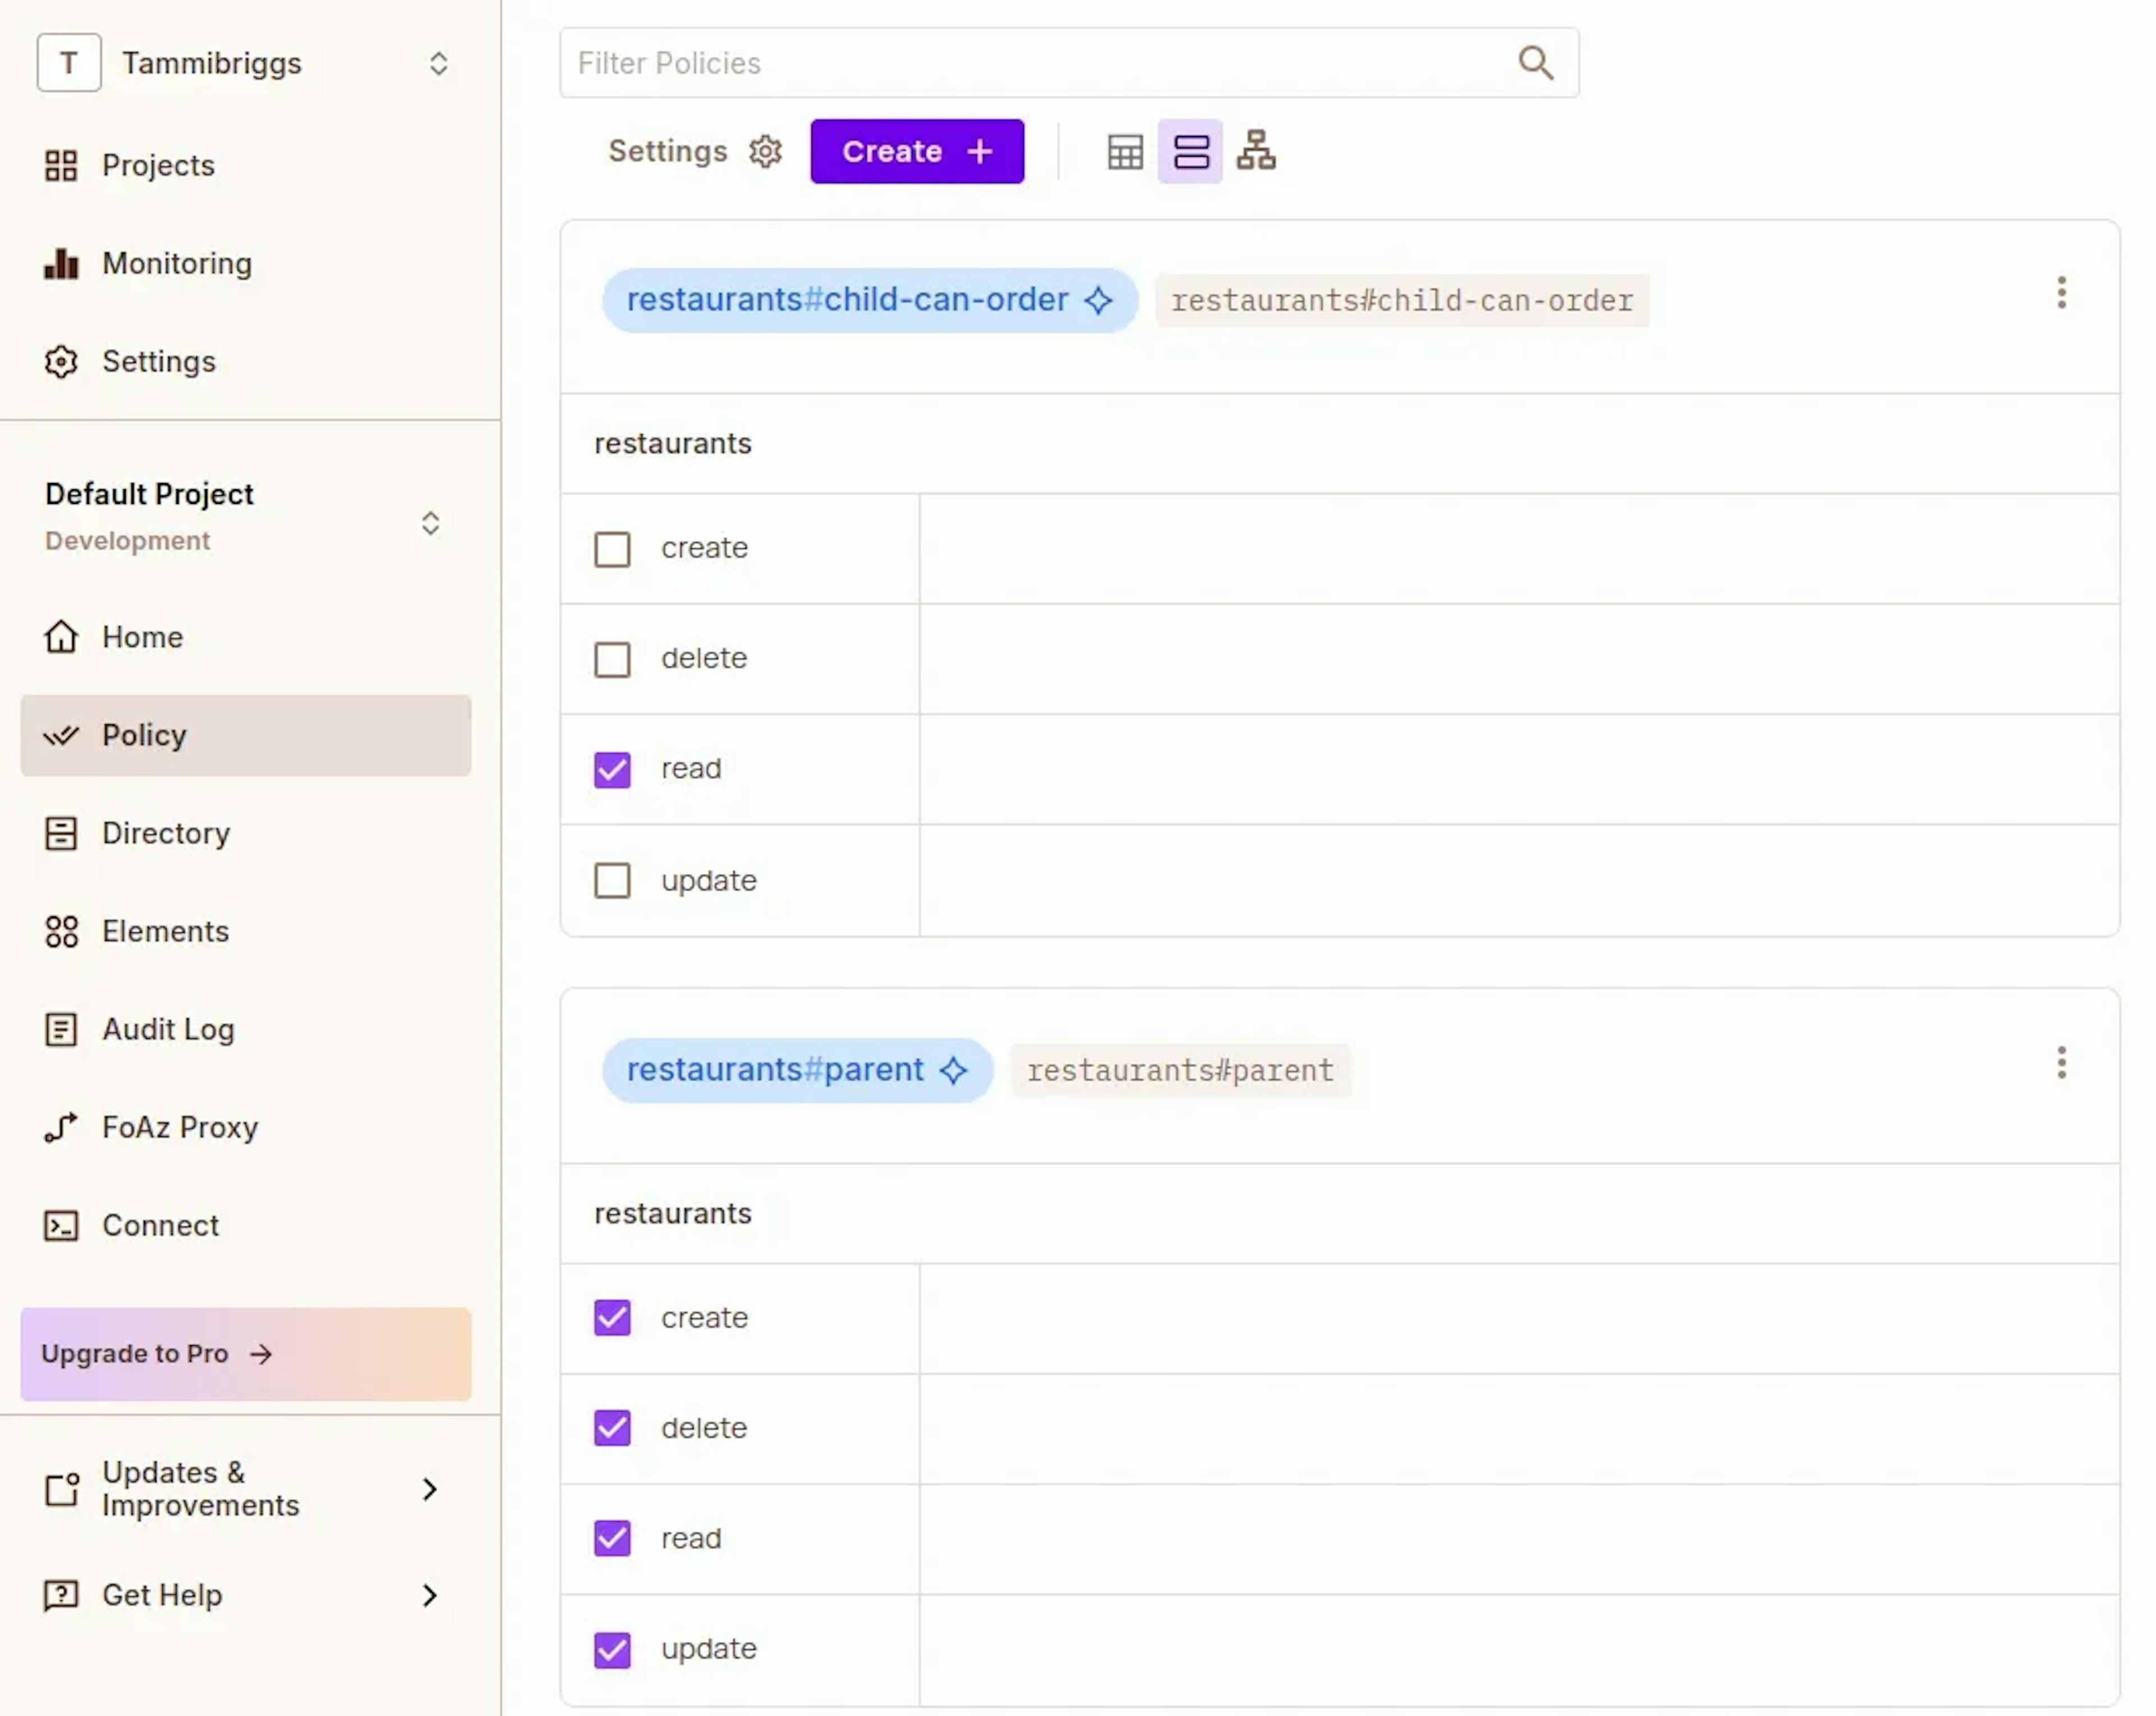This screenshot has width=2156, height=1716.
Task: Select the stacked list view icon
Action: click(x=1190, y=151)
